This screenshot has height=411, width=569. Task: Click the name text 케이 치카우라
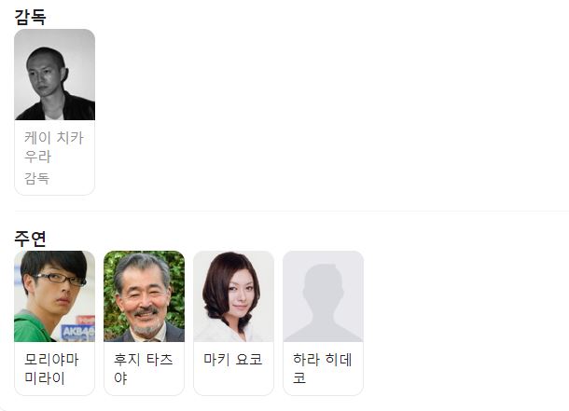tap(54, 147)
